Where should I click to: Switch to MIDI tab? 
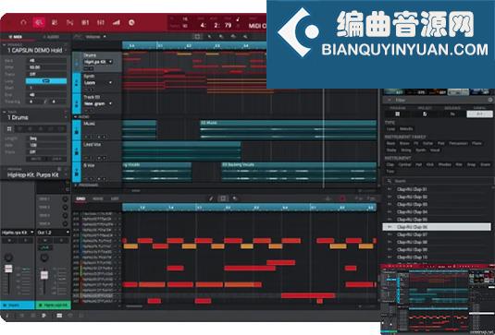pyautogui.click(x=15, y=37)
